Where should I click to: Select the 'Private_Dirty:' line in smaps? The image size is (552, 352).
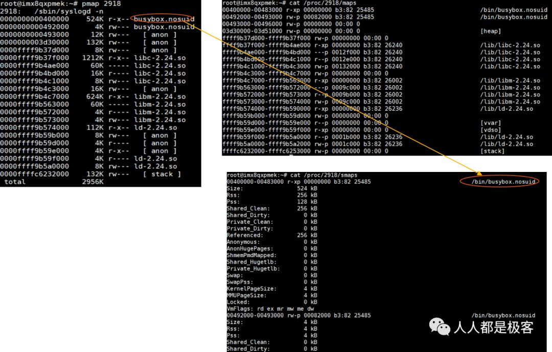click(x=272, y=229)
